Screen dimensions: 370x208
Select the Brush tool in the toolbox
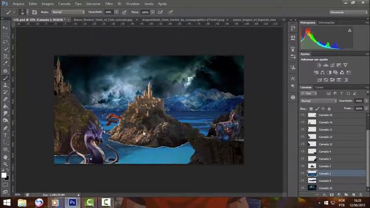5,78
